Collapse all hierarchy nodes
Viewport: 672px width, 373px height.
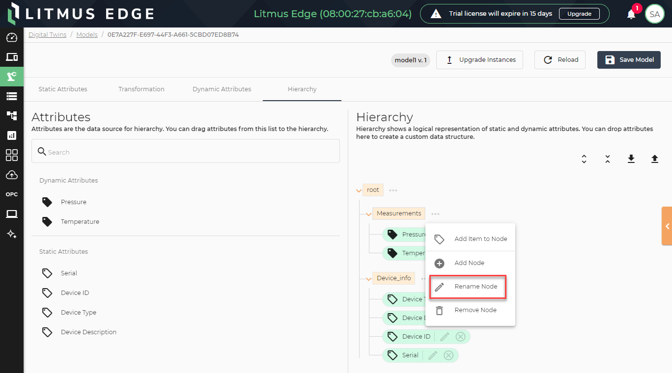click(608, 159)
